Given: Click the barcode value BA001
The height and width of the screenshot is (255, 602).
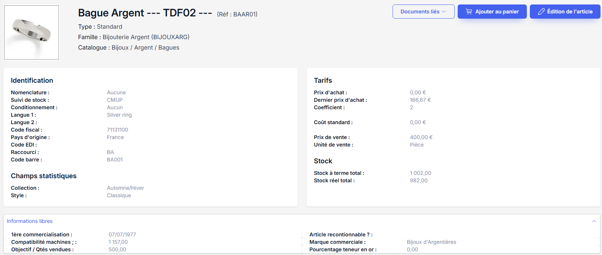Looking at the screenshot, I should coord(115,160).
